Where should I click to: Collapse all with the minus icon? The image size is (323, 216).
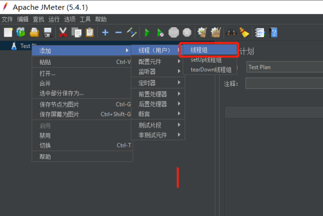click(119, 32)
